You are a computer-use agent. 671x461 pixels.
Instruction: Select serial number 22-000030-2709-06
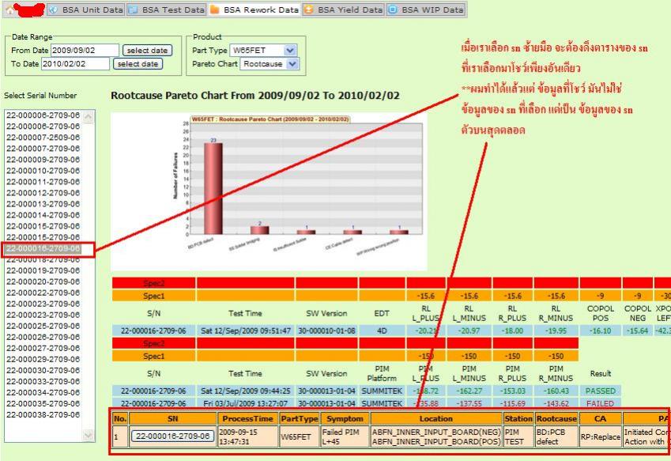click(43, 371)
